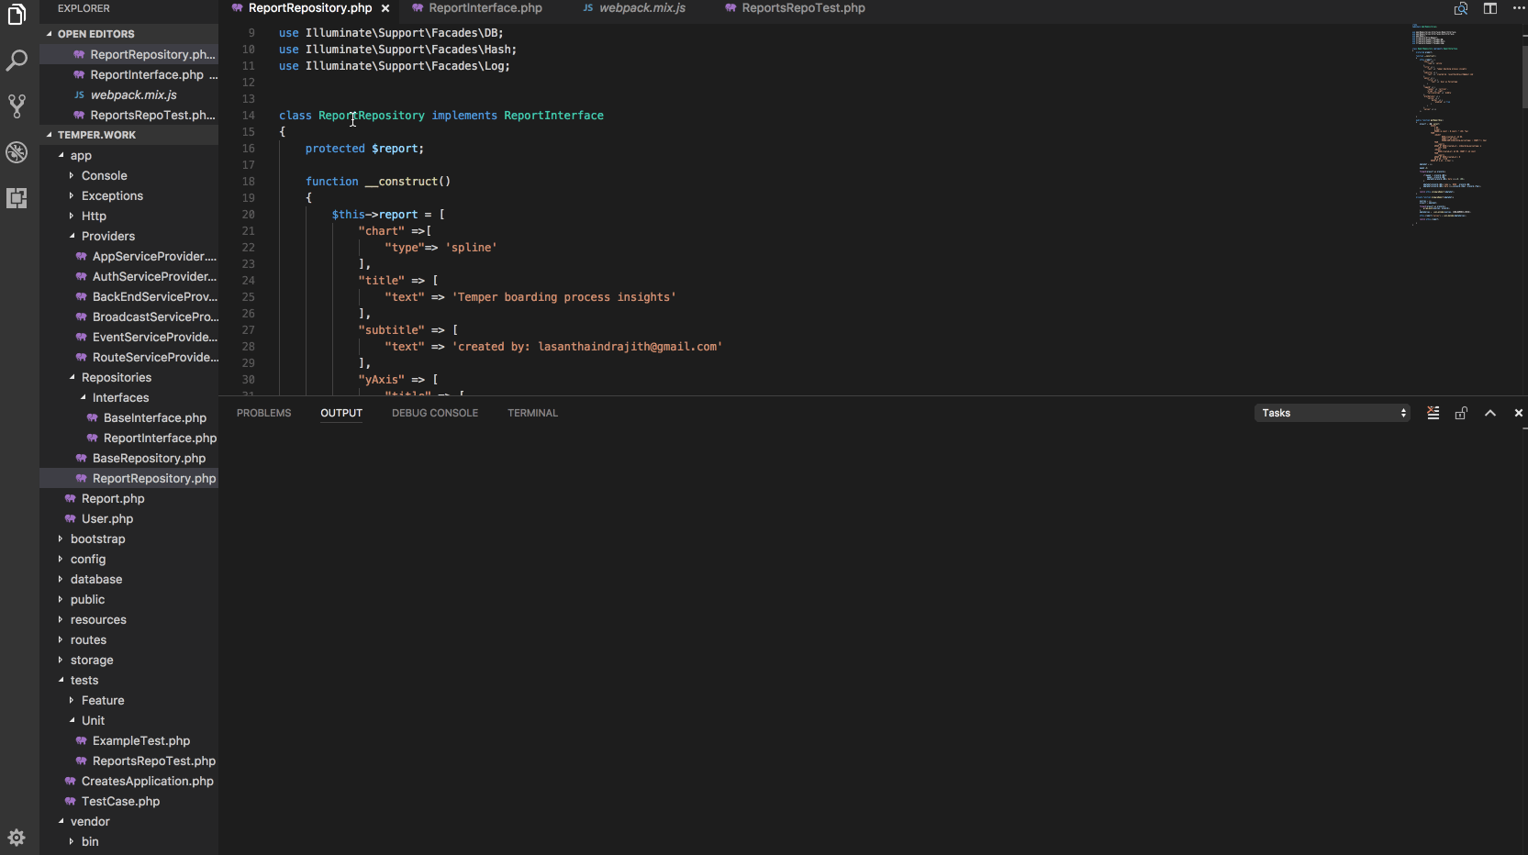Open AuthServiceProvider file in tree
The image size is (1528, 855).
click(x=128, y=277)
